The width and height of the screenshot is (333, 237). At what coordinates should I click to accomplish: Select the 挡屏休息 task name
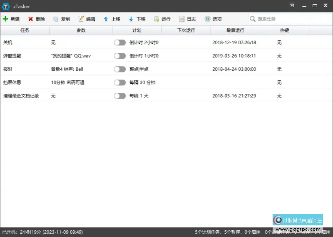tap(12, 82)
